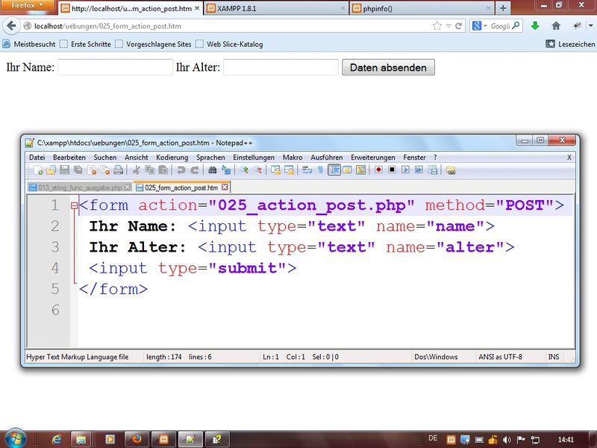Open the search engine selector dropdown
597x448 pixels.
481,25
